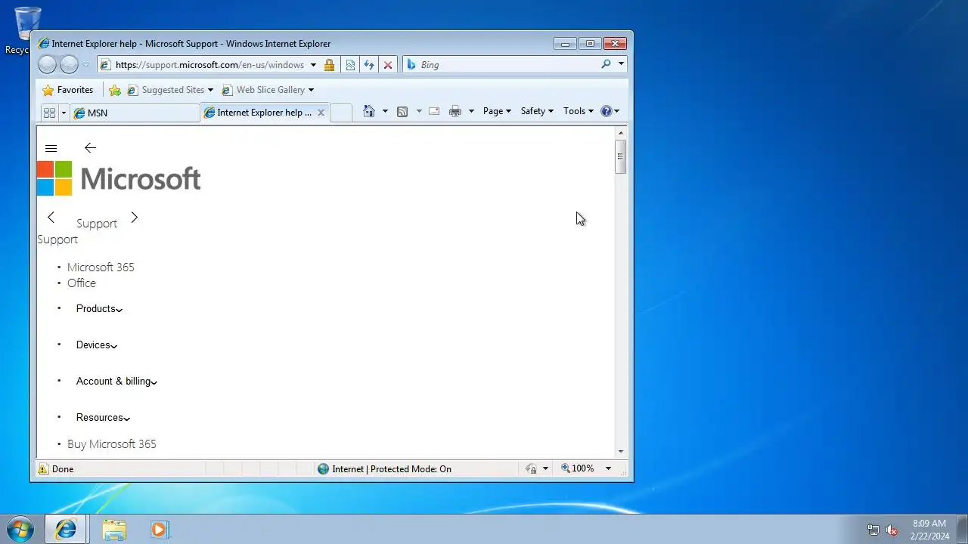Click the security lock icon
The width and height of the screenshot is (968, 544).
point(329,65)
